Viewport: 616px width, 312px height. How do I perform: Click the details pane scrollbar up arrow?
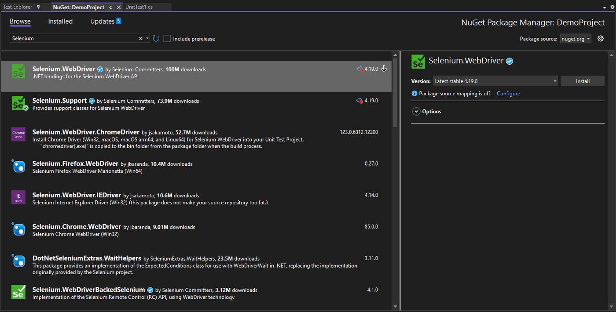[x=610, y=55]
